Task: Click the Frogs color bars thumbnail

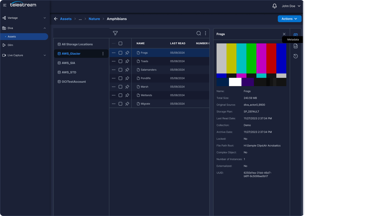Action: pos(251,65)
